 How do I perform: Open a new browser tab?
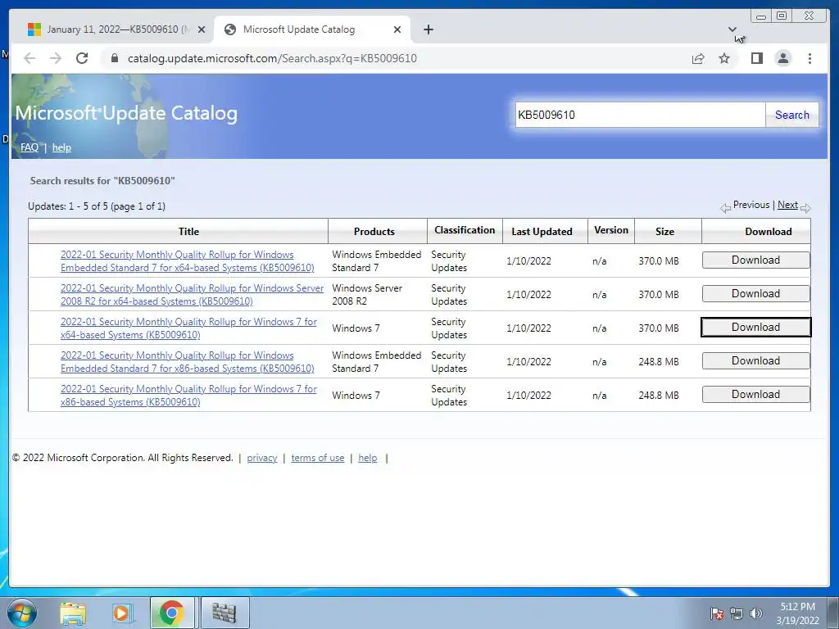(428, 29)
